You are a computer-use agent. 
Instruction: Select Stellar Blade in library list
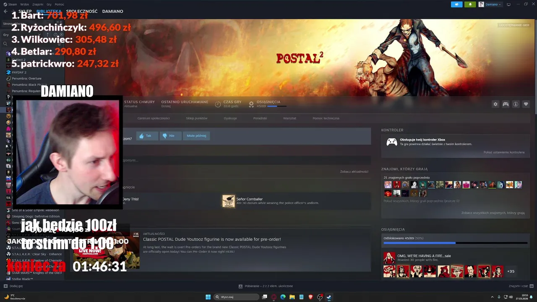tap(23, 279)
